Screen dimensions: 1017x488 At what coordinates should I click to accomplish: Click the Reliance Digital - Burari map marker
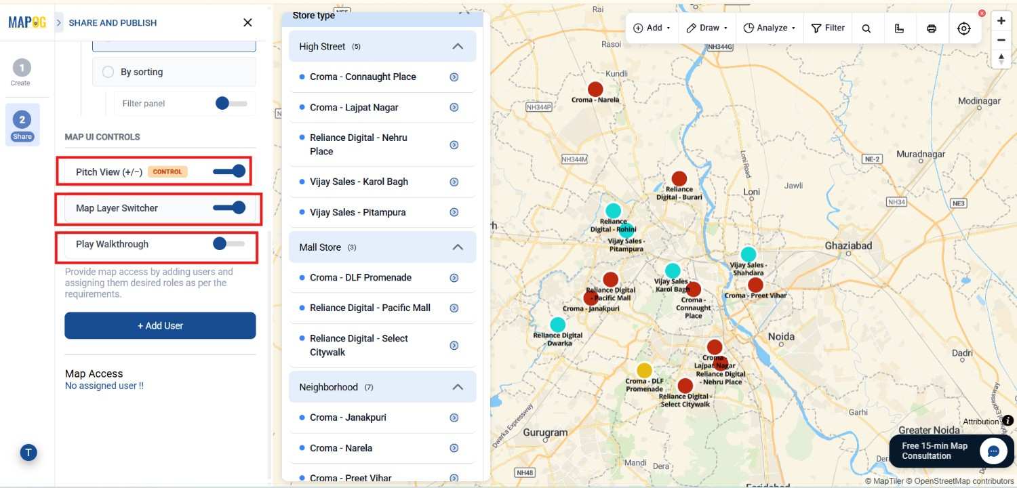679,179
